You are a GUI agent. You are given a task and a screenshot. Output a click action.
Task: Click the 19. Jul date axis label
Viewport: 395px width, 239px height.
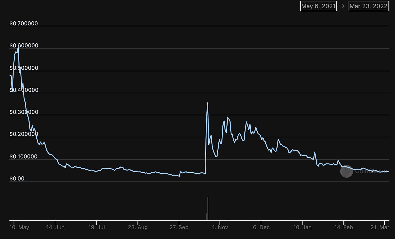point(97,227)
